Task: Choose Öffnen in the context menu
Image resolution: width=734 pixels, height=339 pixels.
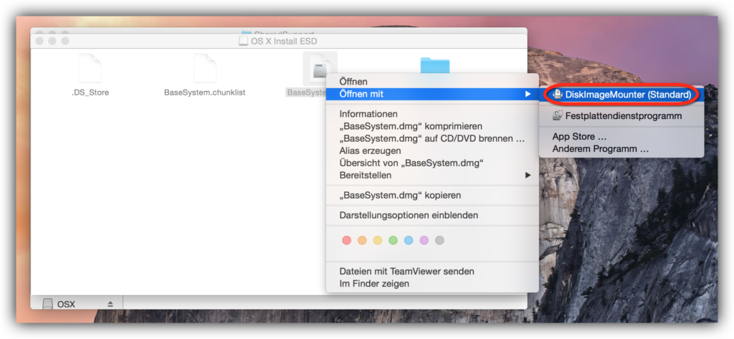Action: pos(432,82)
